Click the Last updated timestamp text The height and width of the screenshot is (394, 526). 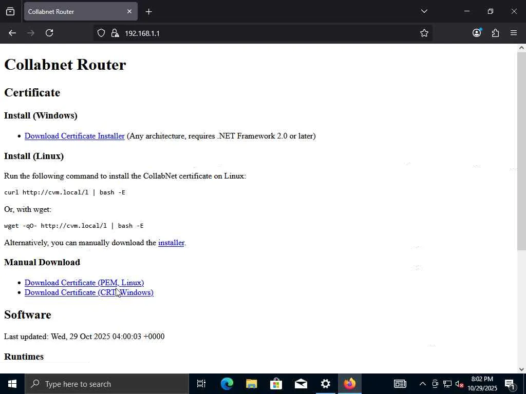(x=84, y=337)
